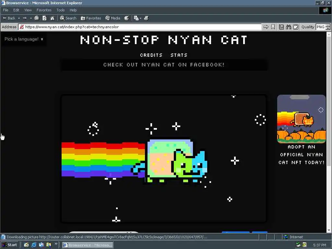Open the Quality PNG dropdown
Screen dimensions: 332x249
(x=323, y=27)
